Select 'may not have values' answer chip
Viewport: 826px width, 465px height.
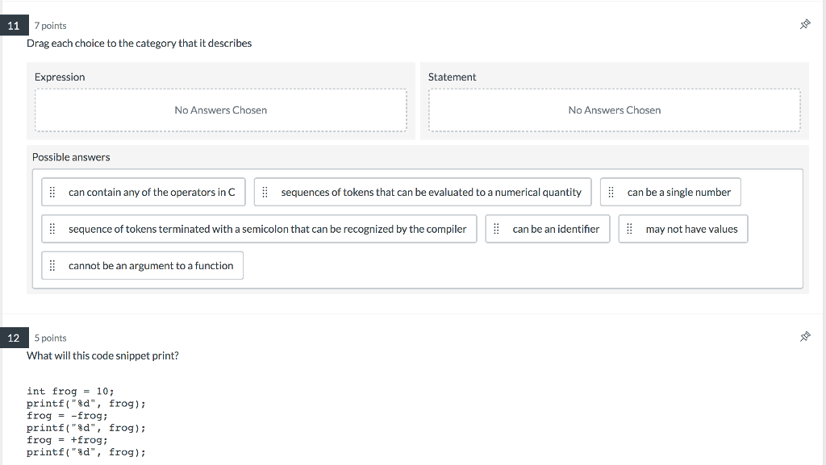tap(691, 230)
